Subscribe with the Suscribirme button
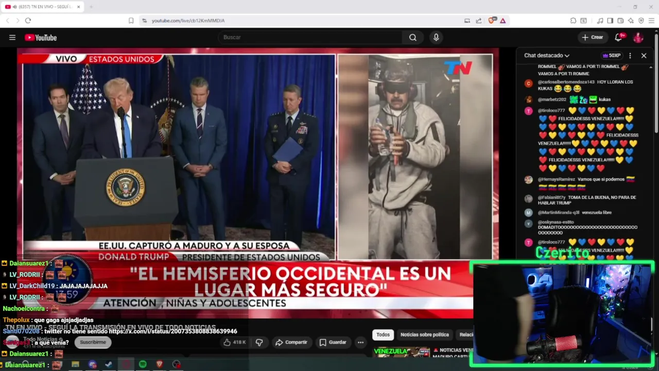This screenshot has width=659, height=371. tap(93, 342)
